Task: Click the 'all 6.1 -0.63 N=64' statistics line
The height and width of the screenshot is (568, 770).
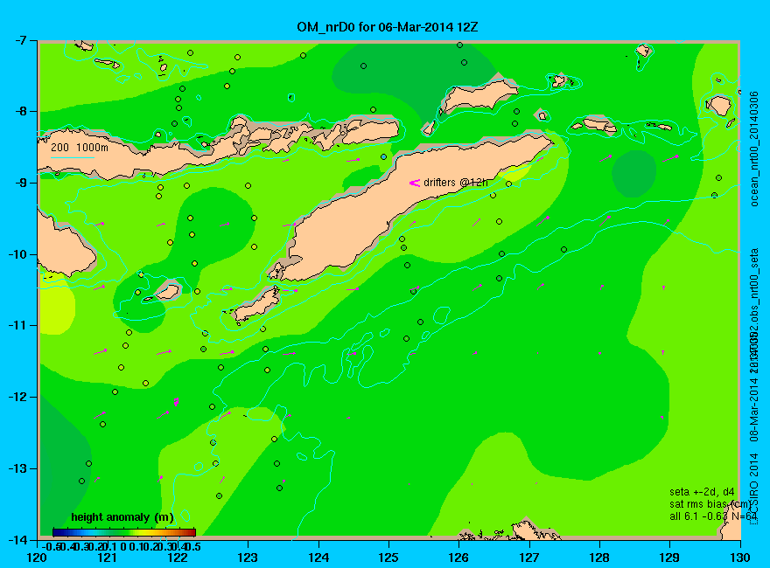Action: coord(713,516)
